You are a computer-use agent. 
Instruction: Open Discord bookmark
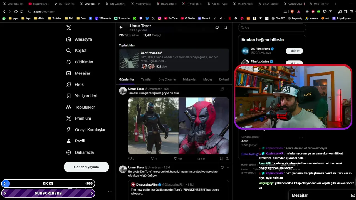pyautogui.click(x=204, y=18)
